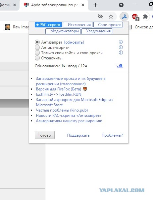Screen dimensions: 153x200
Task: Open info icon for Антизапрет
Action: click(x=121, y=42)
